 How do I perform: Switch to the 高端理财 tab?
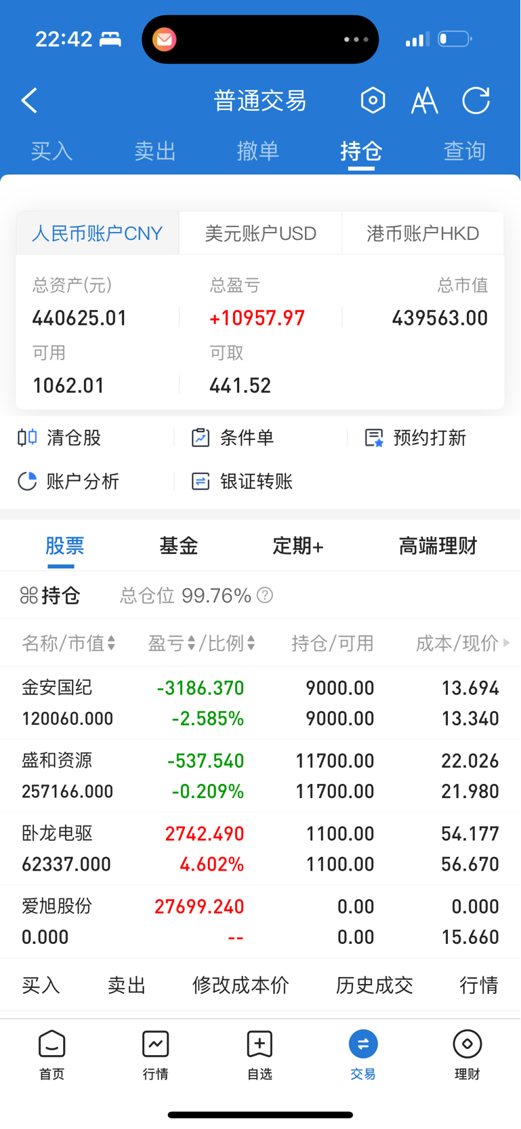click(x=438, y=545)
